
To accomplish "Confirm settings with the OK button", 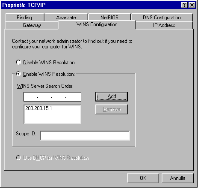I will 143,178.
